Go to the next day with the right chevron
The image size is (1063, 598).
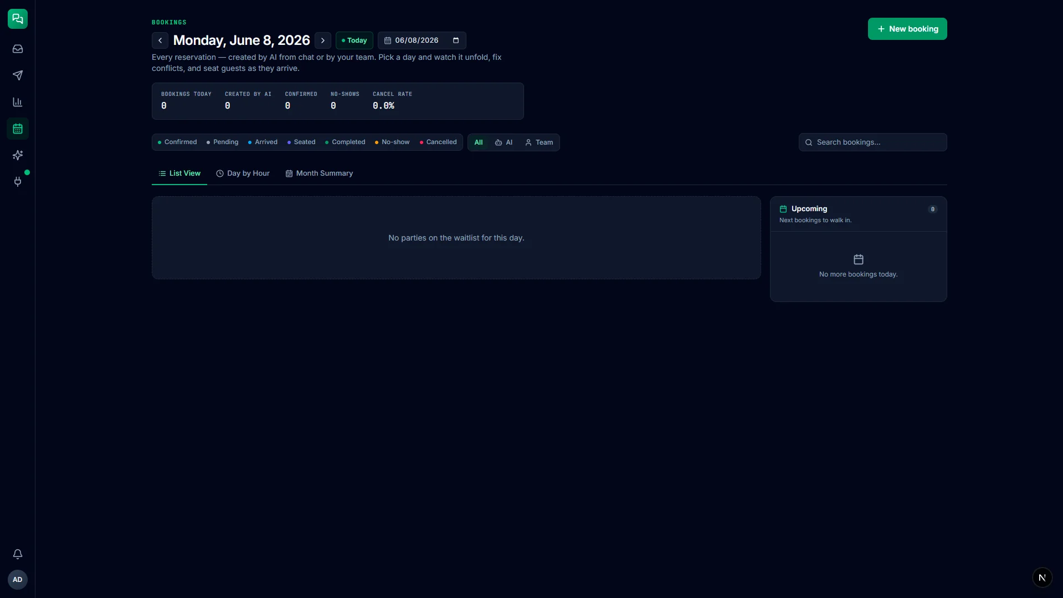[x=323, y=40]
